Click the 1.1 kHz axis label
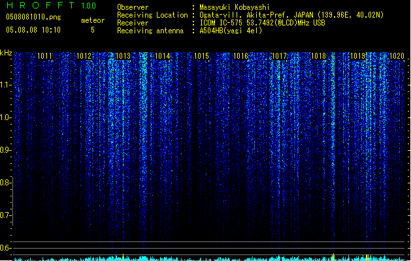The width and height of the screenshot is (411, 261). [x=6, y=85]
